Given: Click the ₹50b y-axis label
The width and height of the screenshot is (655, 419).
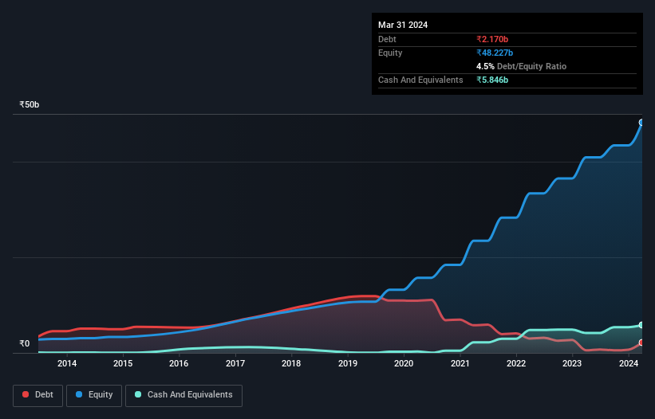Looking at the screenshot, I should tap(30, 104).
